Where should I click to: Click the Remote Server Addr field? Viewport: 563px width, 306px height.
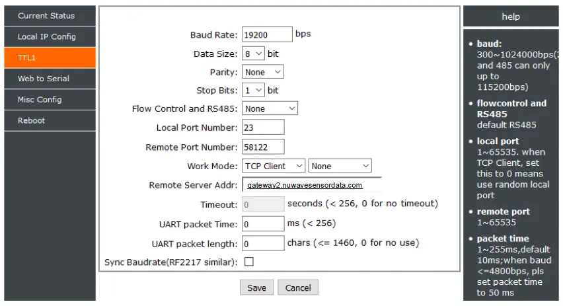tap(312, 185)
